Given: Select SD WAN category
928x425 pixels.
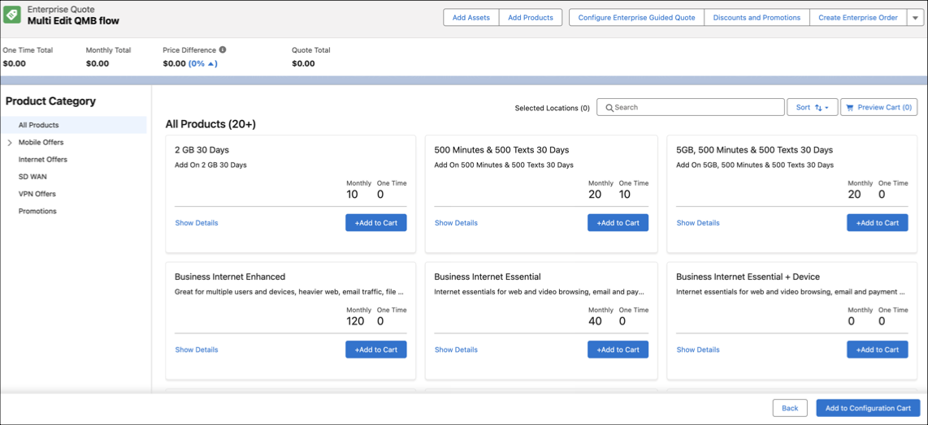Looking at the screenshot, I should pos(32,177).
